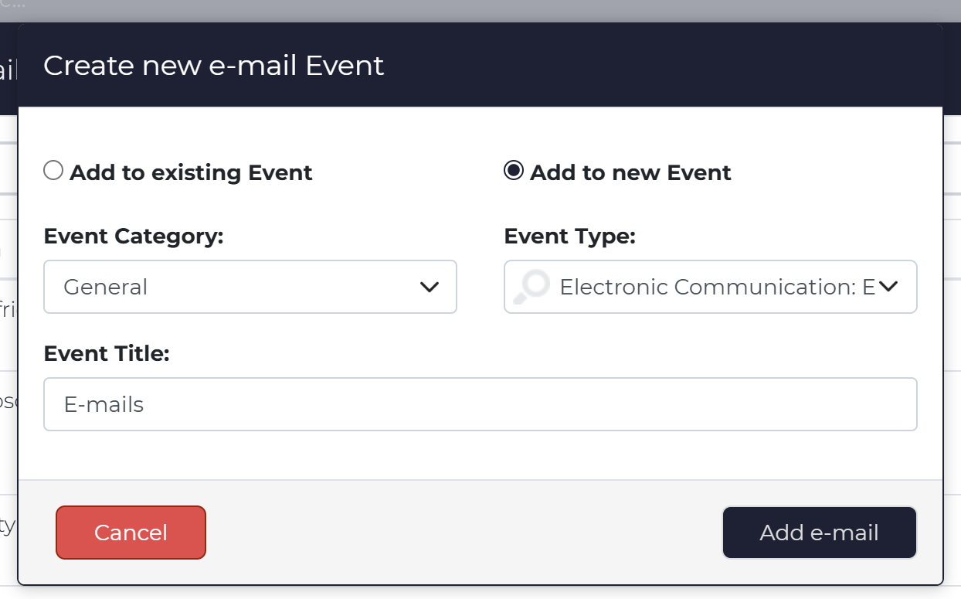The width and height of the screenshot is (961, 599).
Task: Open the Event Category dropdown showing General
Action: [250, 287]
